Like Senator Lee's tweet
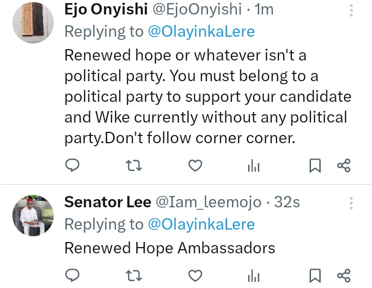The width and height of the screenshot is (372, 288). 194,275
